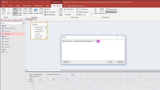Collapse the Forms group in navigation pane
The height and width of the screenshot is (90, 160).
coord(23,49)
